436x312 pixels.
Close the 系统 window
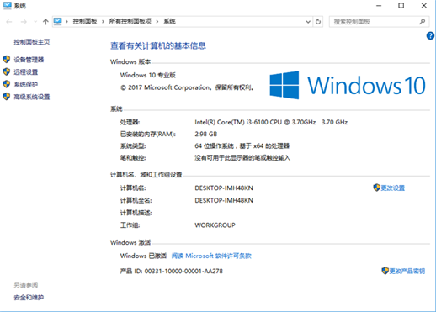[x=424, y=6]
